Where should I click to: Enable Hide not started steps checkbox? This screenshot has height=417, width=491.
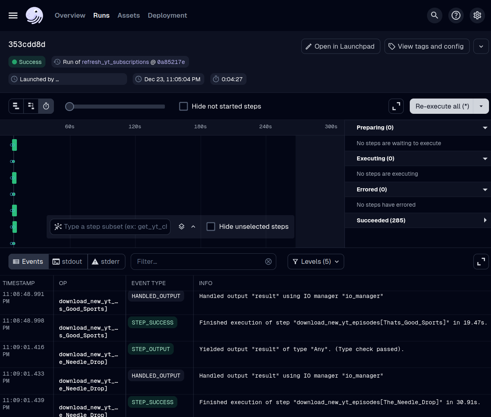coord(183,106)
